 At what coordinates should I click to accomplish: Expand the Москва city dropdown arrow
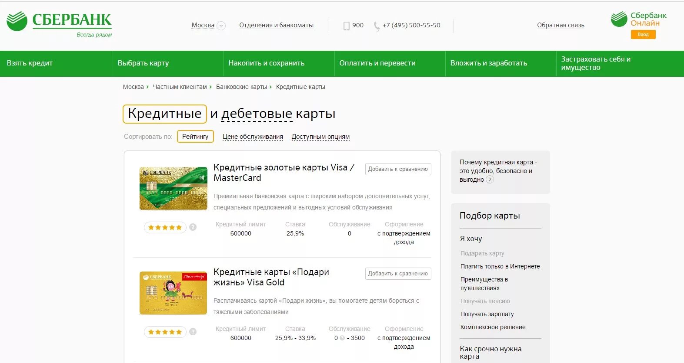pyautogui.click(x=221, y=26)
